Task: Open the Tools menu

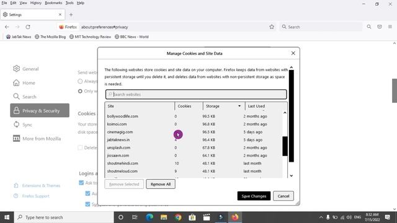Action: [x=69, y=3]
